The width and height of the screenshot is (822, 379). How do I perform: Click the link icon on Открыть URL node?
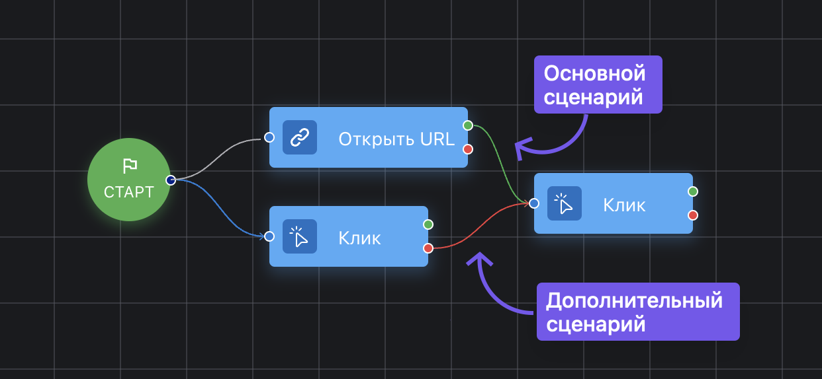tap(300, 137)
